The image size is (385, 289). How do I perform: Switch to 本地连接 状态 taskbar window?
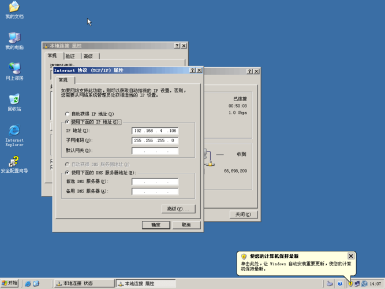pyautogui.click(x=84, y=284)
